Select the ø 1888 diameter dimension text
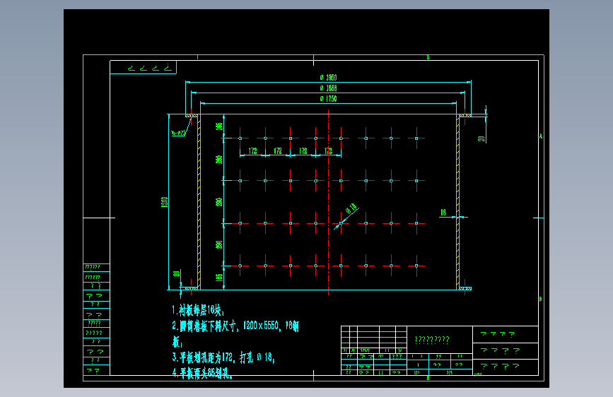This screenshot has width=613, height=397. click(328, 88)
